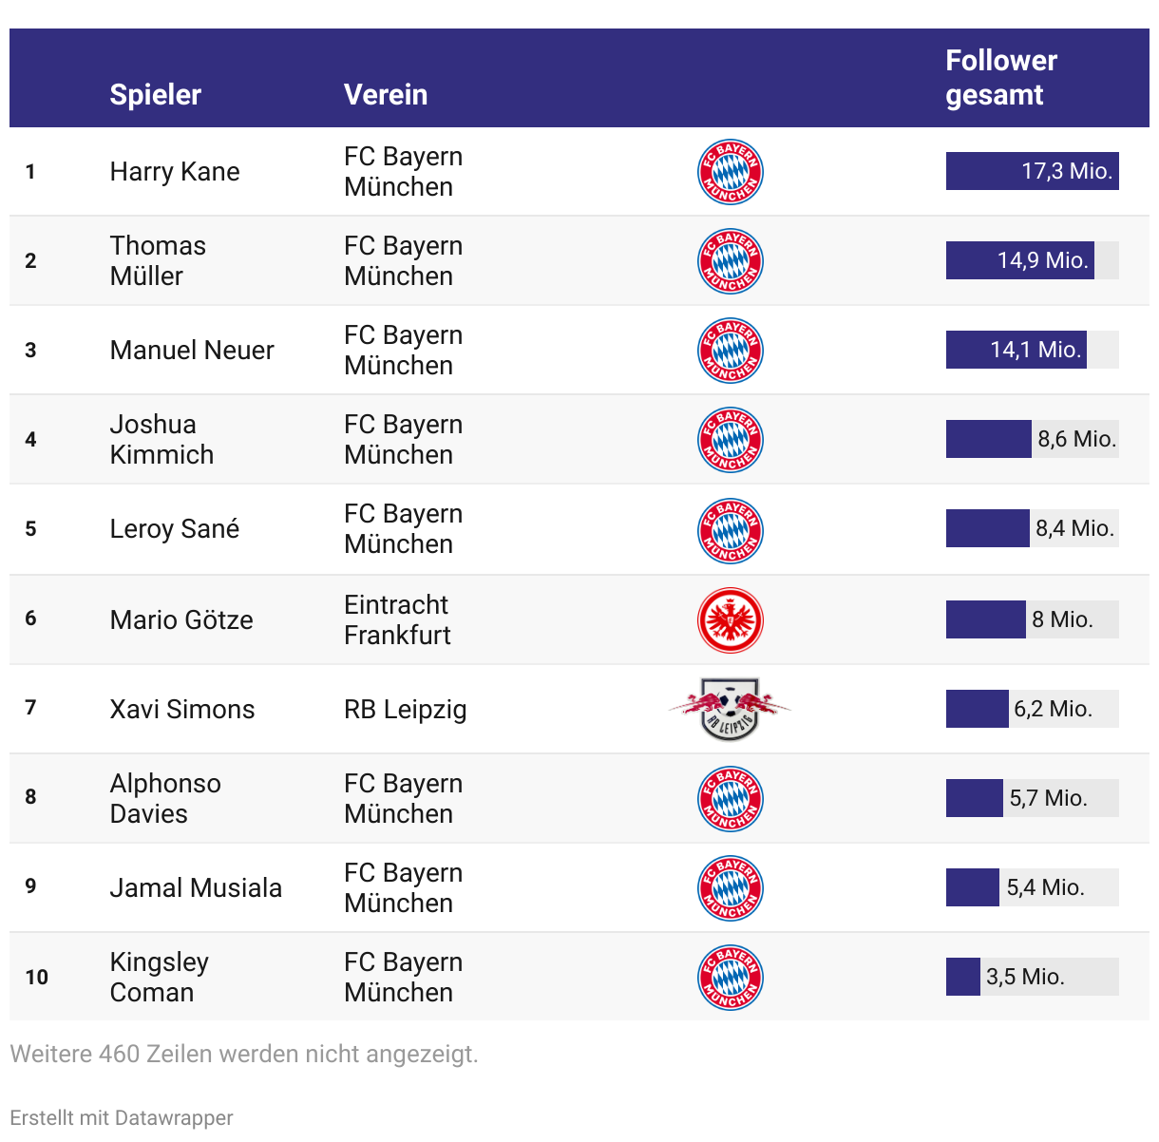1159x1142 pixels.
Task: Click the Bayern logo next to Thomas Müller
Action: click(x=731, y=261)
